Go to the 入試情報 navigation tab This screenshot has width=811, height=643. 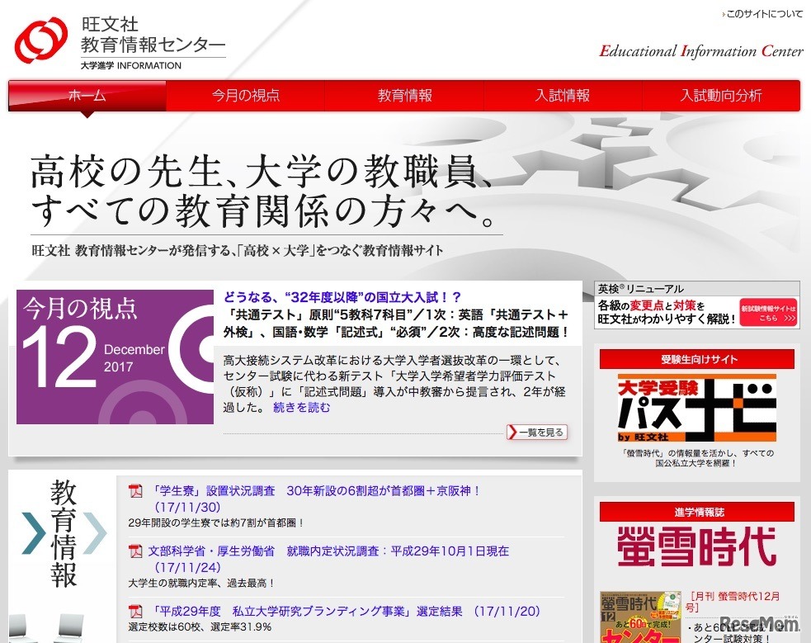click(563, 95)
